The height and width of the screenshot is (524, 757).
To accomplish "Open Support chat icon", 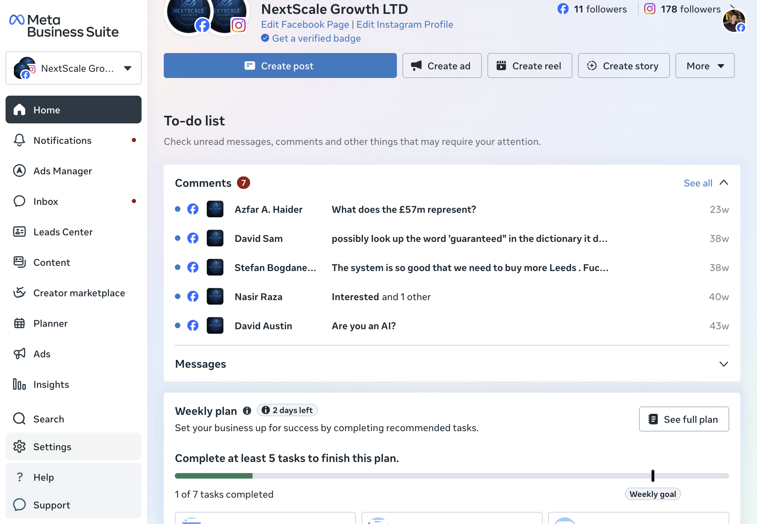I will 19,505.
